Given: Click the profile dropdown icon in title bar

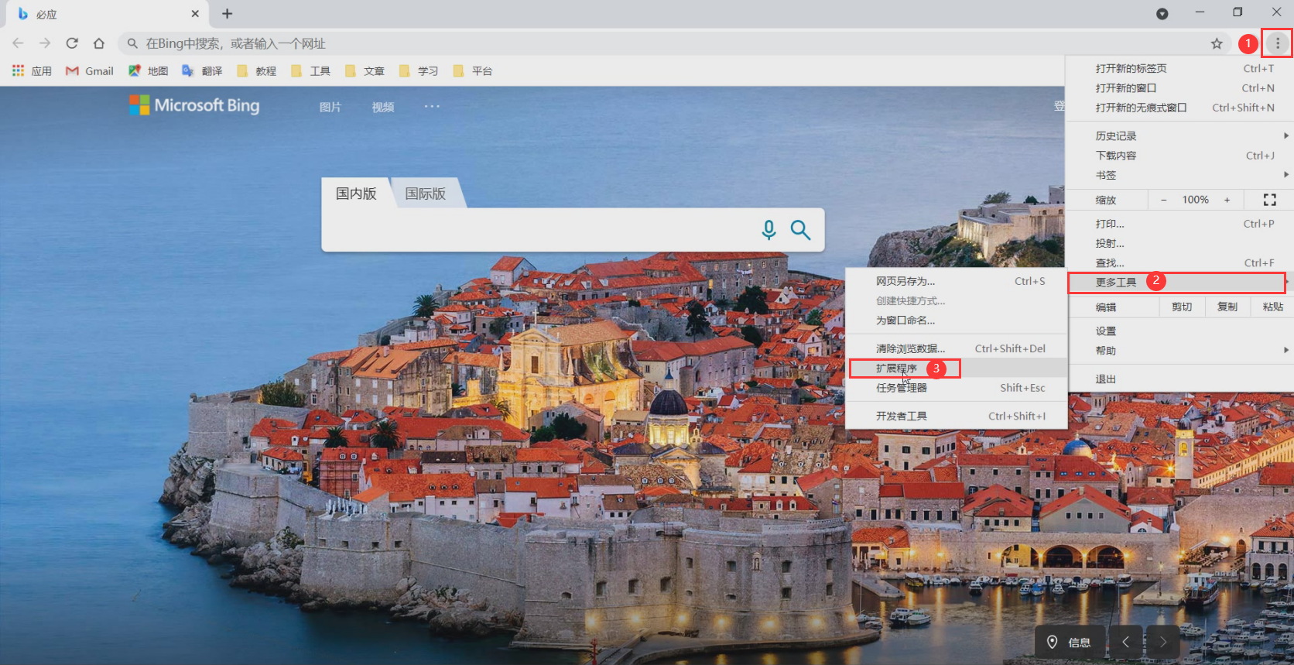Looking at the screenshot, I should (x=1162, y=13).
